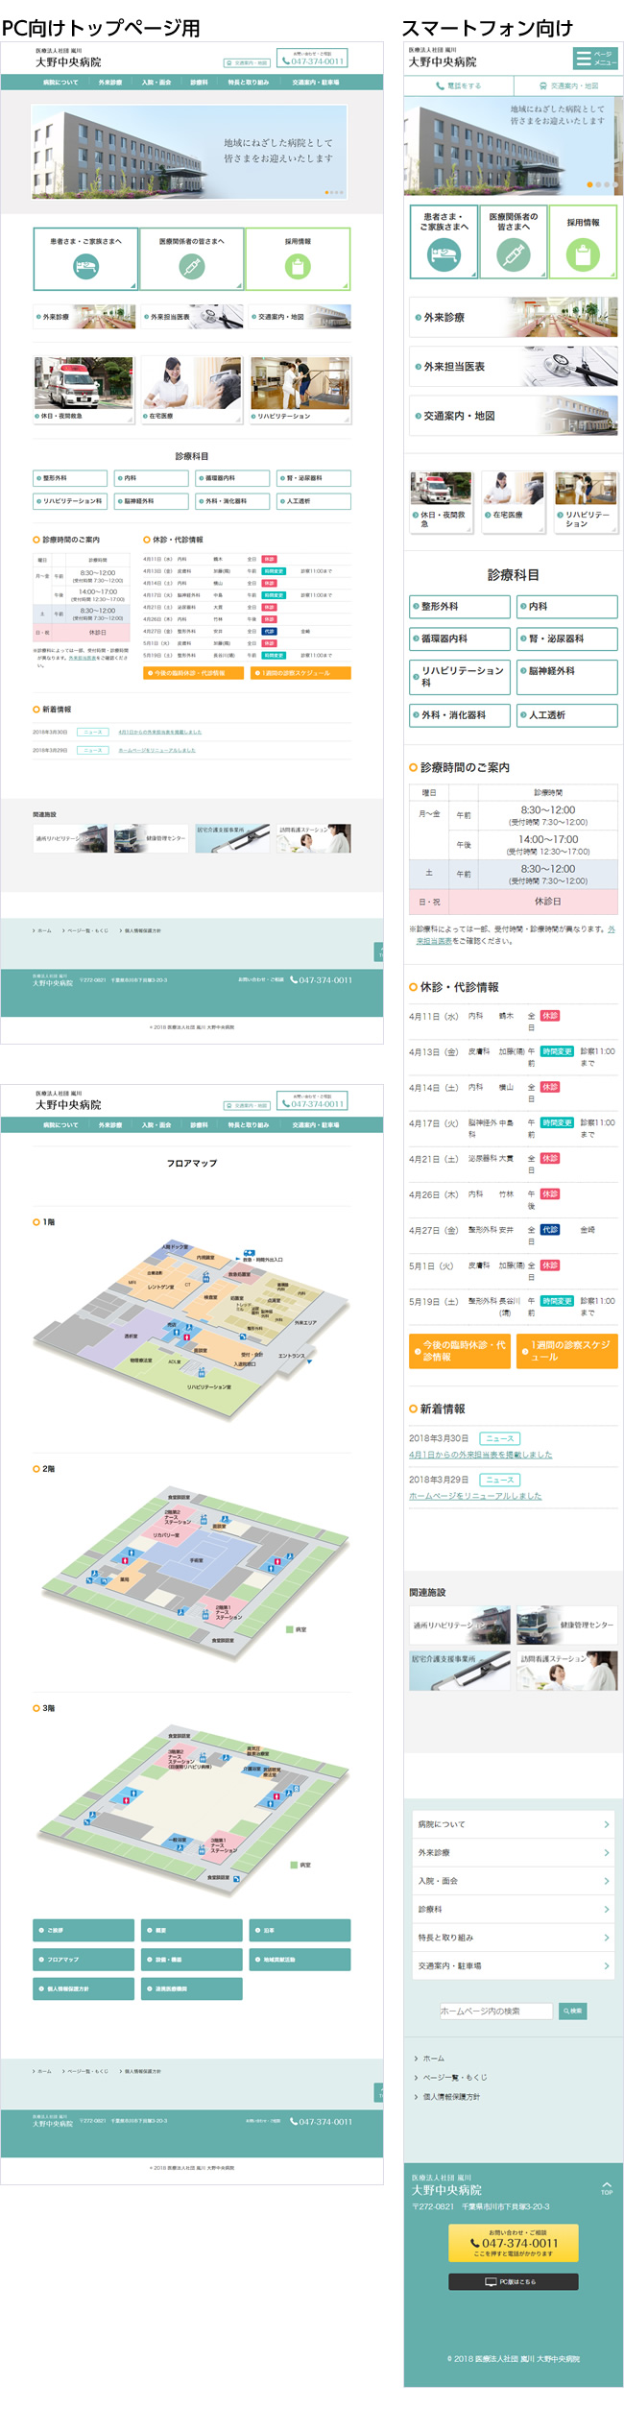Screen dimensions: 624x2409
Task: Expand 病院について chevron in smartphone menu
Action: pyautogui.click(x=606, y=1824)
